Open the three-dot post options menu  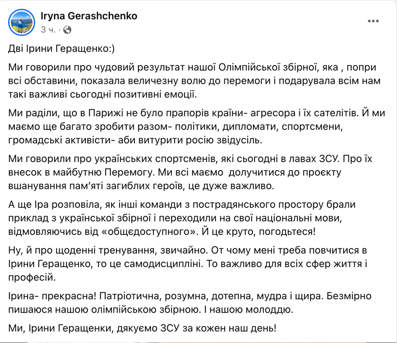pyautogui.click(x=374, y=21)
